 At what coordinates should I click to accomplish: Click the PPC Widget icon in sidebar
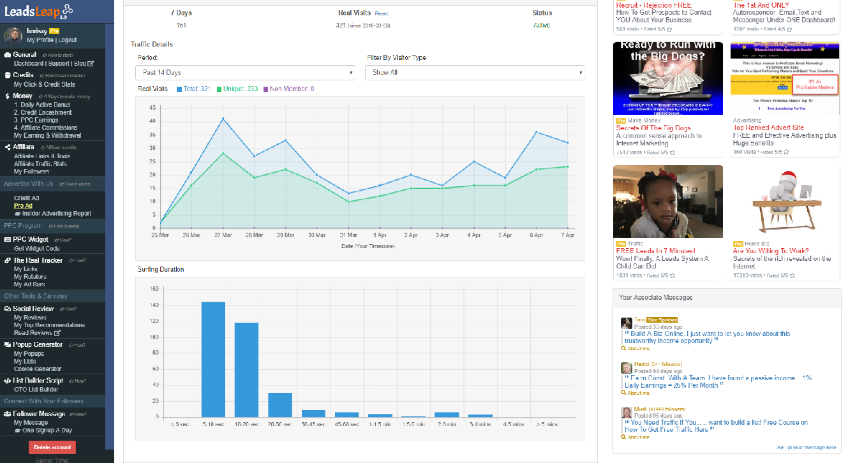click(7, 239)
